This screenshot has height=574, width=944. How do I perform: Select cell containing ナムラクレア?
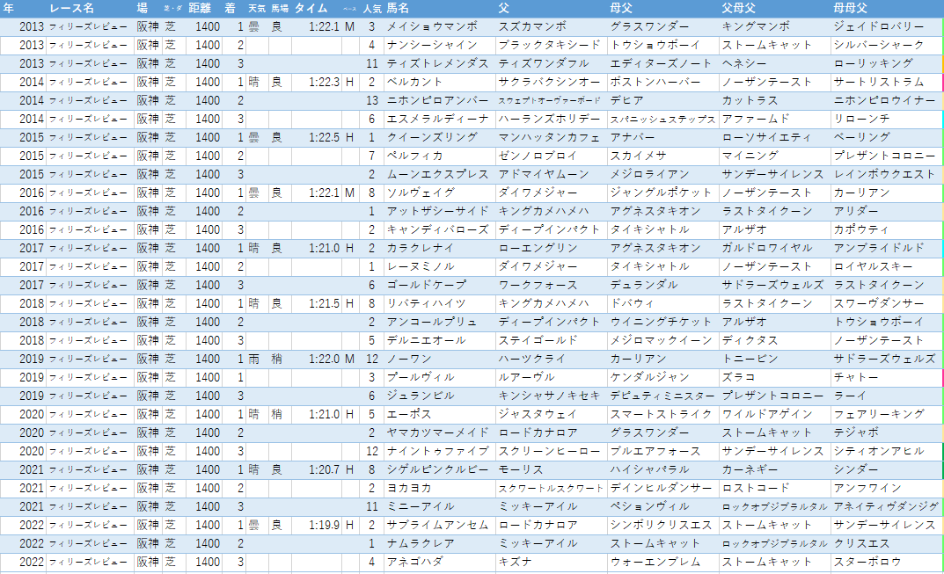coord(440,544)
